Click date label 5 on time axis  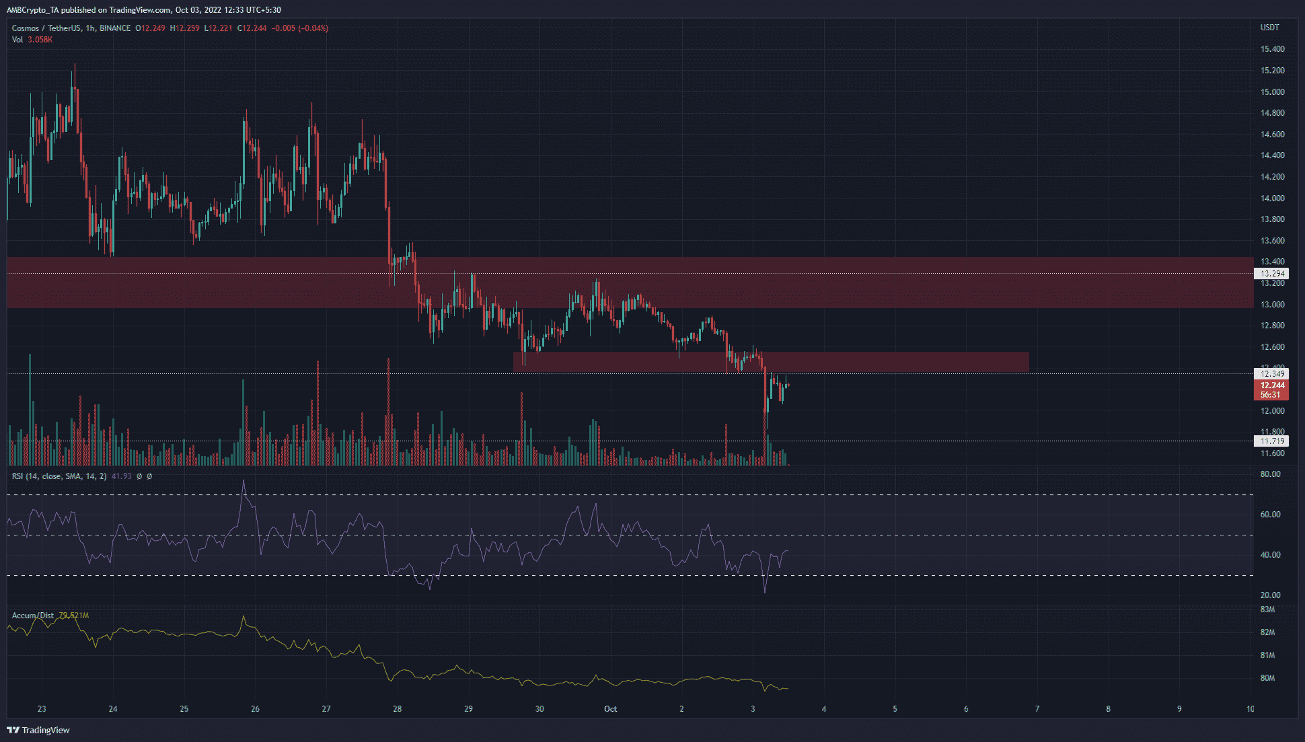895,709
